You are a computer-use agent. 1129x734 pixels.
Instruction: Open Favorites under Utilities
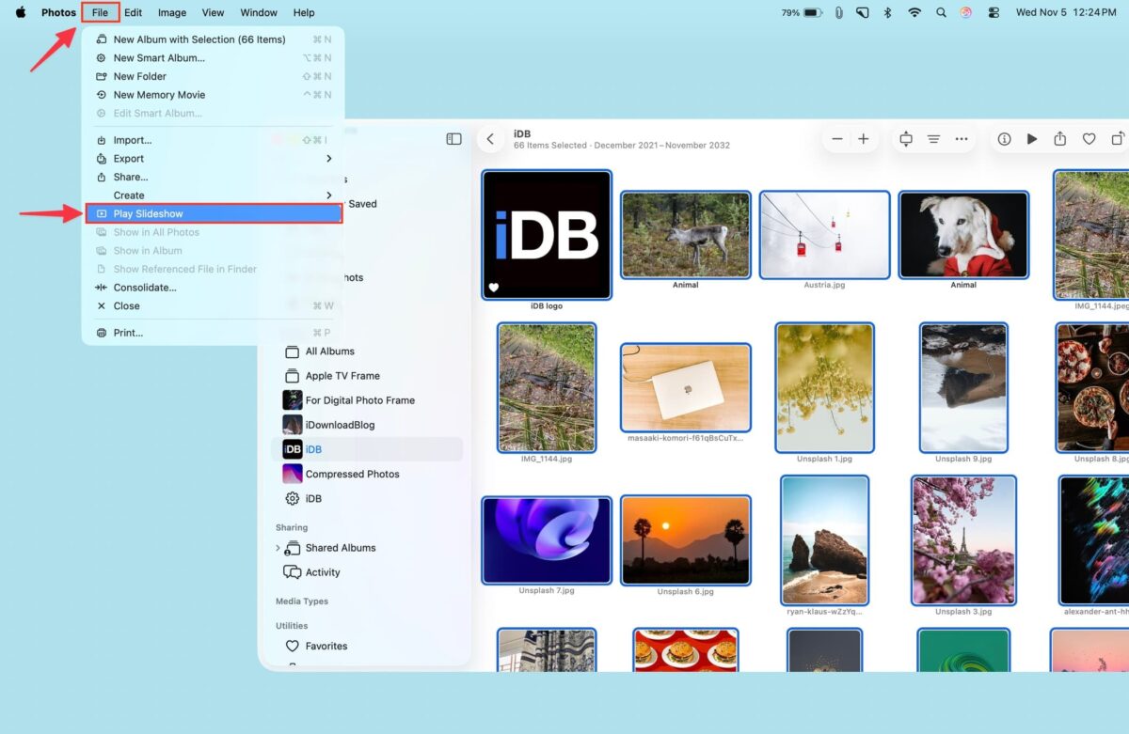367,646
